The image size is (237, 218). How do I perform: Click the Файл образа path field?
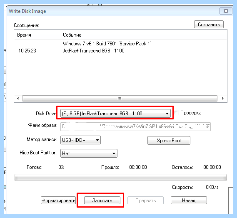click(135, 126)
